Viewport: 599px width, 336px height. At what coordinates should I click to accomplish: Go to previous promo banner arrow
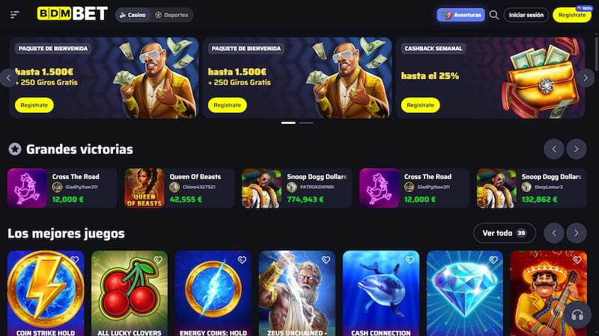pos(8,78)
